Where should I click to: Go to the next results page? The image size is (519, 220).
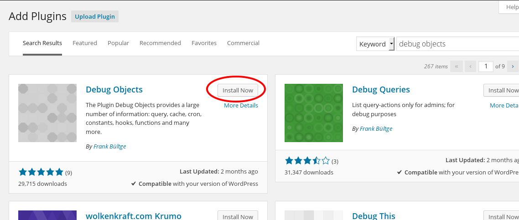click(513, 67)
